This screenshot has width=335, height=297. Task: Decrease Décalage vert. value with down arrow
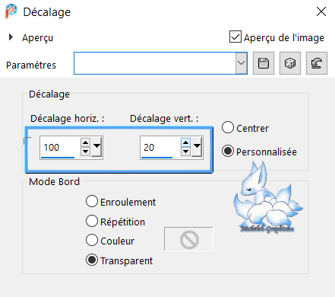[186, 152]
